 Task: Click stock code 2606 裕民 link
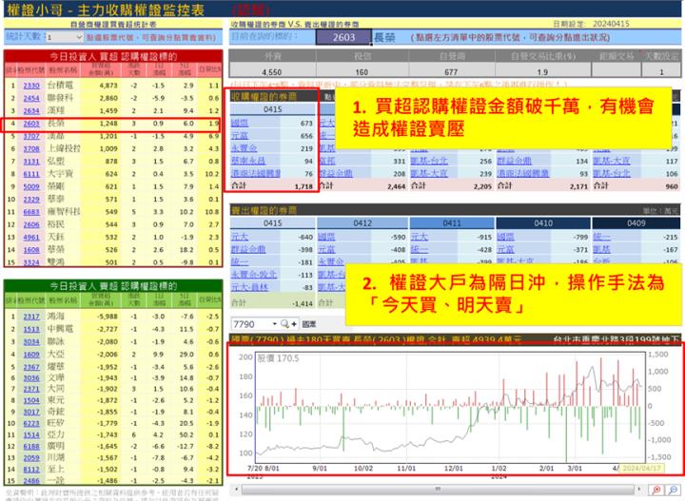click(x=31, y=224)
